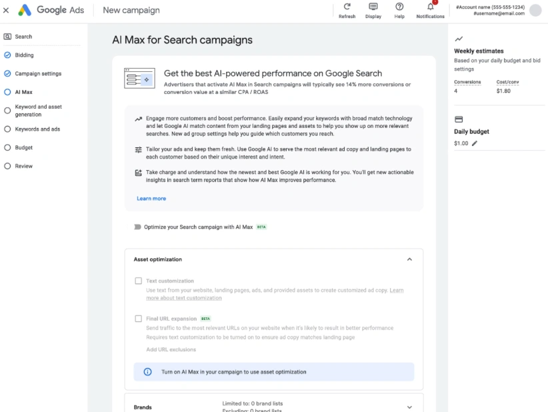This screenshot has height=412, width=548.
Task: Open the Keywords and ads step
Action: tap(37, 129)
